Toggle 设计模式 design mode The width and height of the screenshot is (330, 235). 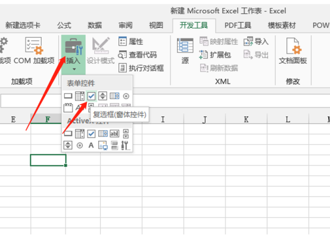coord(101,51)
